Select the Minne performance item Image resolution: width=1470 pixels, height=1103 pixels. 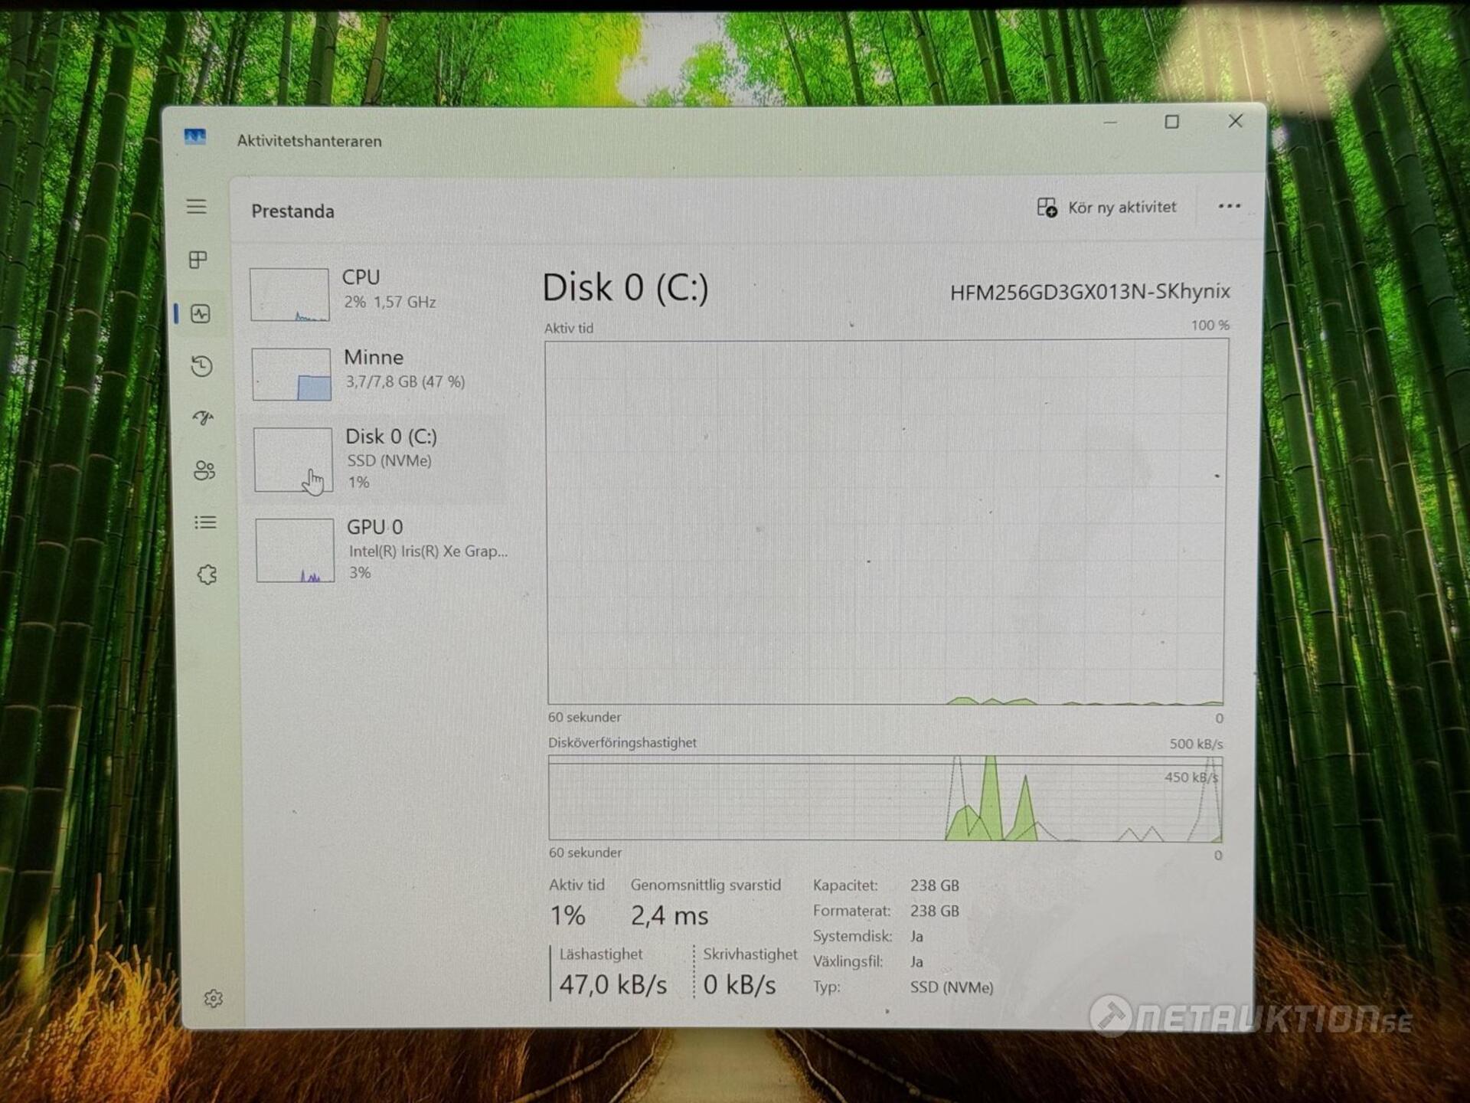pos(377,373)
